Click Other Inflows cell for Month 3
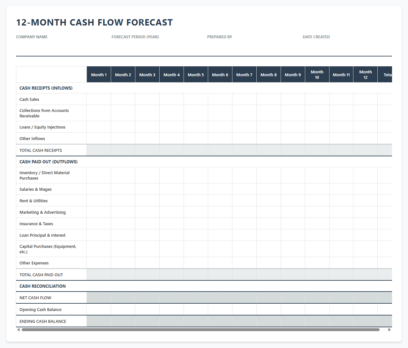 [147, 138]
